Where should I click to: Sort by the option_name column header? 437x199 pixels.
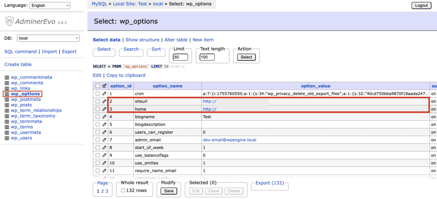pyautogui.click(x=167, y=86)
